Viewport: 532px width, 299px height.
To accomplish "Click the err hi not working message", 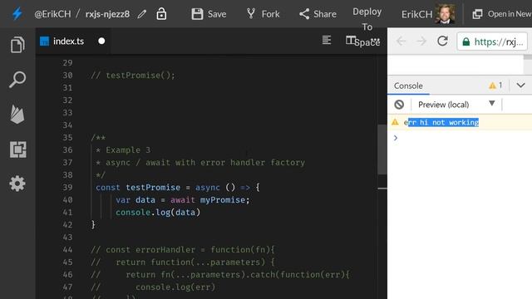I will click(x=441, y=122).
